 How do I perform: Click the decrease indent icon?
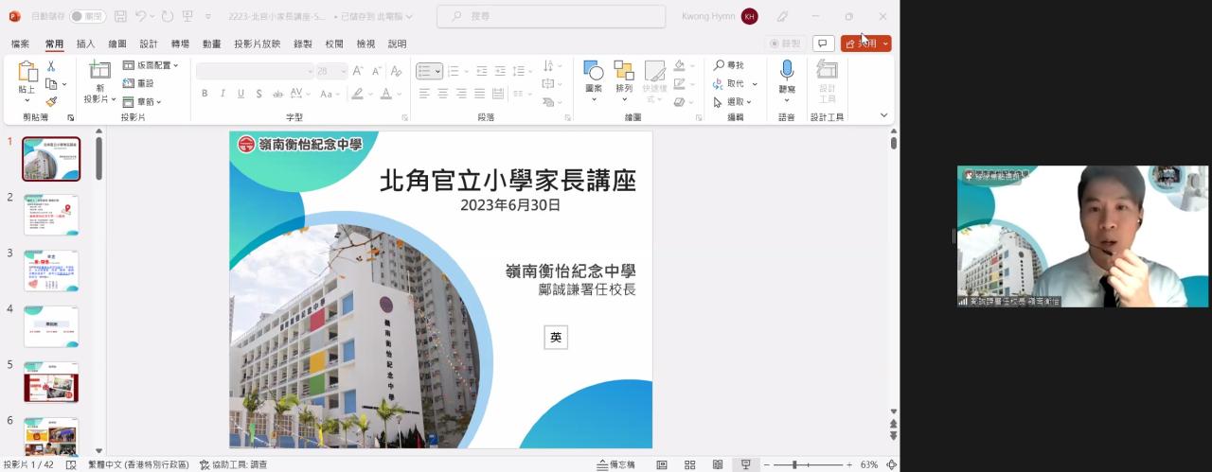pyautogui.click(x=482, y=71)
